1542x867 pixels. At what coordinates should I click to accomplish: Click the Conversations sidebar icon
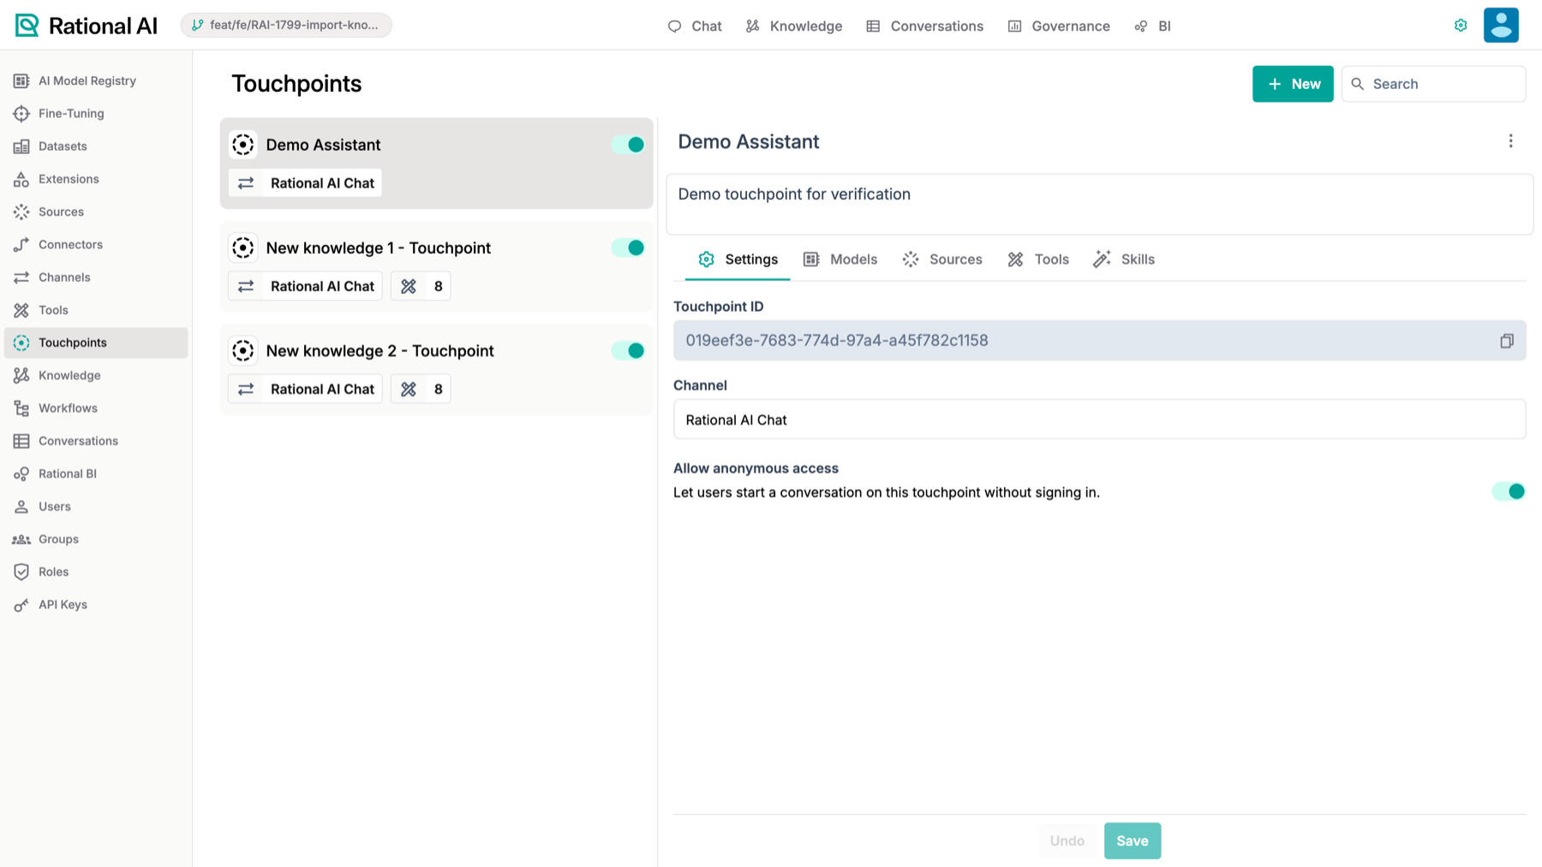click(x=21, y=441)
